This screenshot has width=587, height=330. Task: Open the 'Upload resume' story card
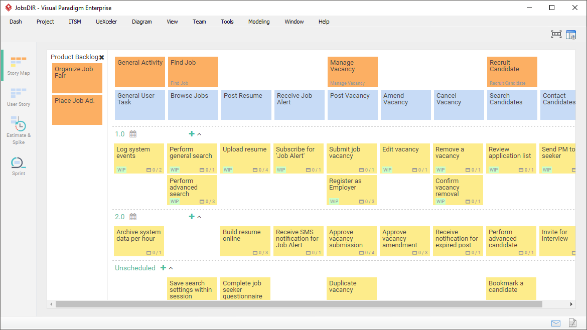(245, 158)
